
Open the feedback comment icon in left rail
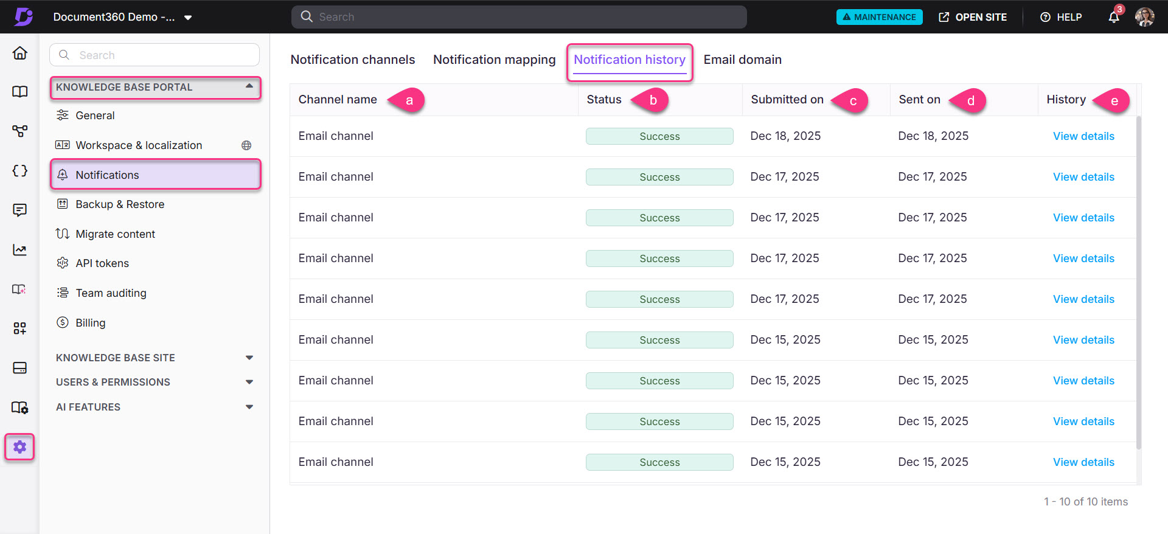pyautogui.click(x=20, y=210)
